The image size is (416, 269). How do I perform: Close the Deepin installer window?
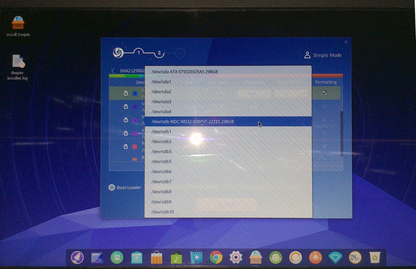pos(346,42)
